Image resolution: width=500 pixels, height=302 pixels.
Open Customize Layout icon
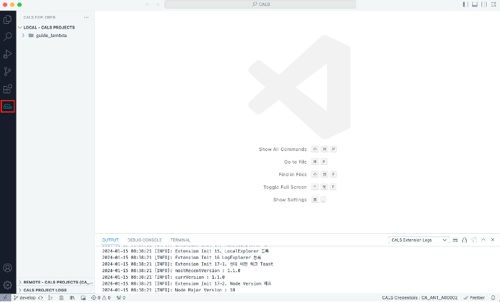493,5
